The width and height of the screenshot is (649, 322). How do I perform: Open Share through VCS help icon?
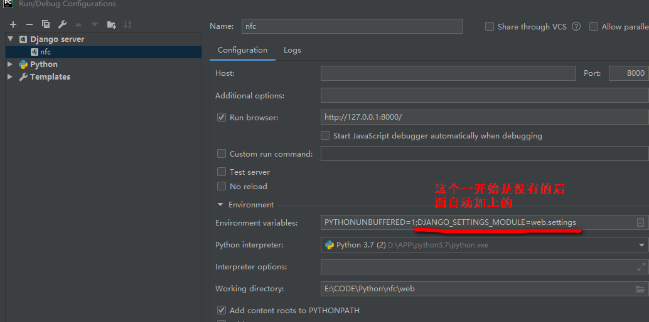tap(576, 26)
